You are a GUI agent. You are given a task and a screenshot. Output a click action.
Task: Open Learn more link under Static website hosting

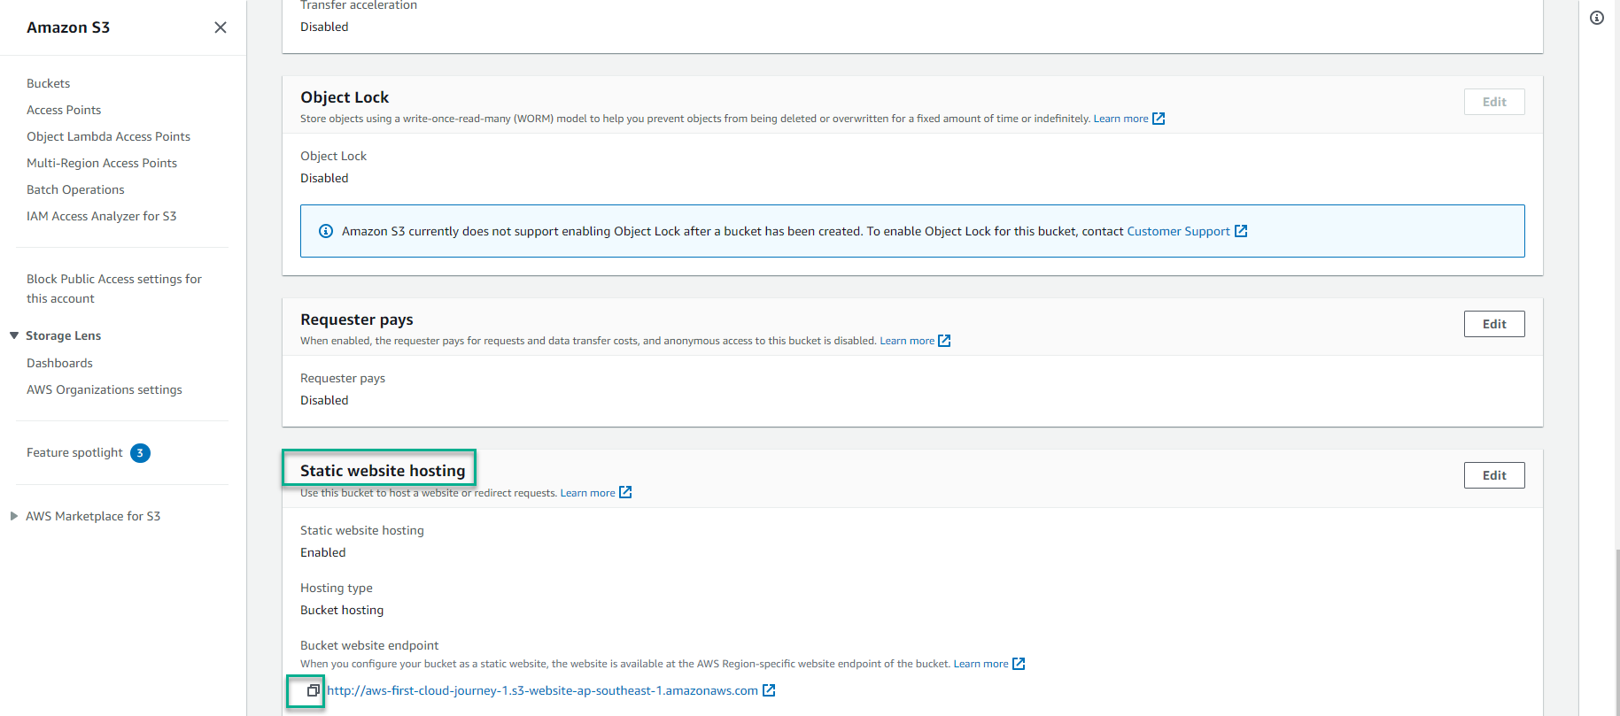[587, 493]
